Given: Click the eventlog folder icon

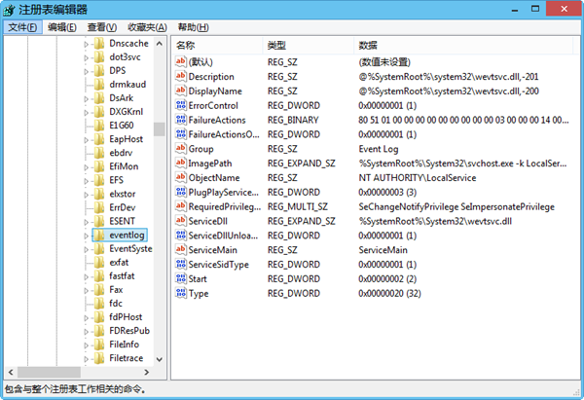Looking at the screenshot, I should tap(99, 235).
